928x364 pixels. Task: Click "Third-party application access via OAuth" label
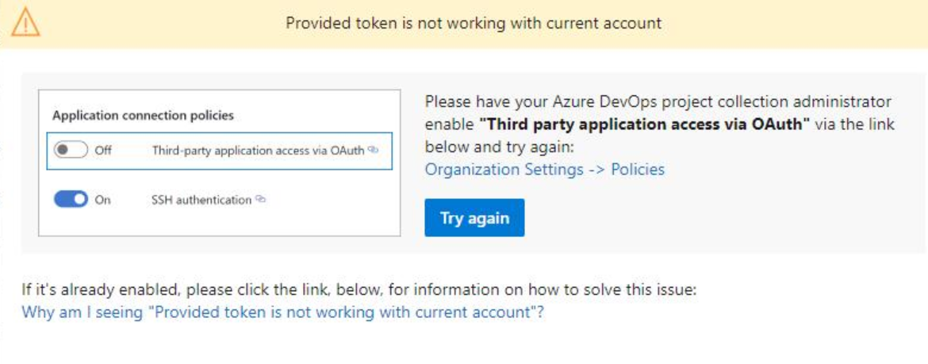pos(258,151)
